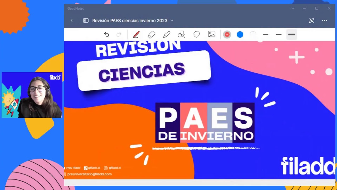Redo the last undone stroke
337x190 pixels.
119,35
